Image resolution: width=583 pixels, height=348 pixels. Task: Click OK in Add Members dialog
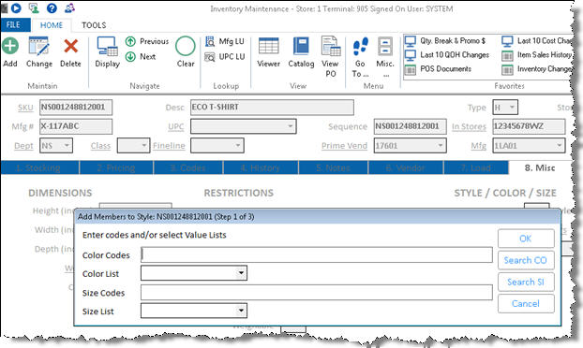click(x=526, y=239)
